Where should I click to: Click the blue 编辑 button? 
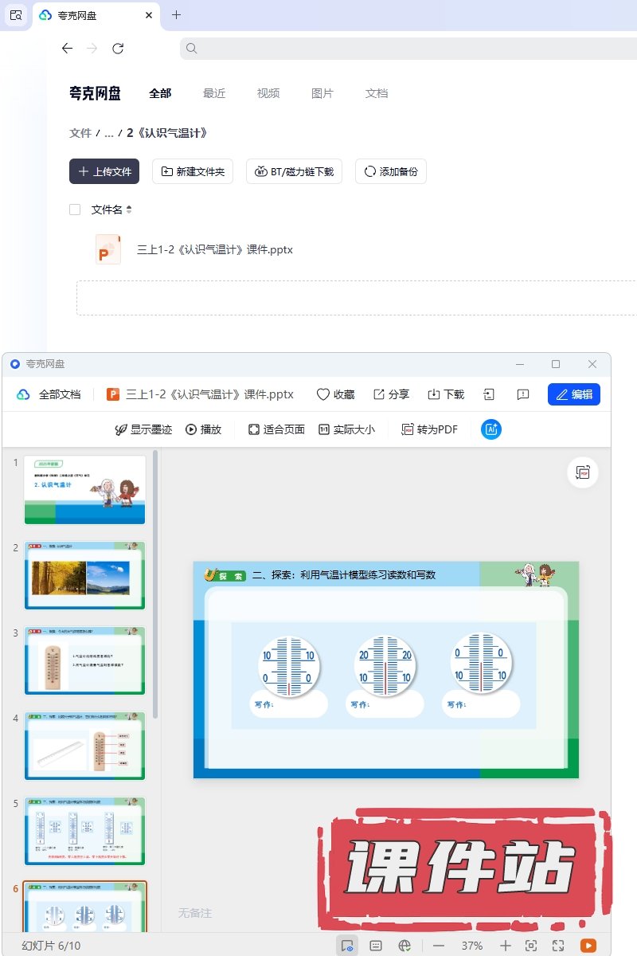[573, 394]
